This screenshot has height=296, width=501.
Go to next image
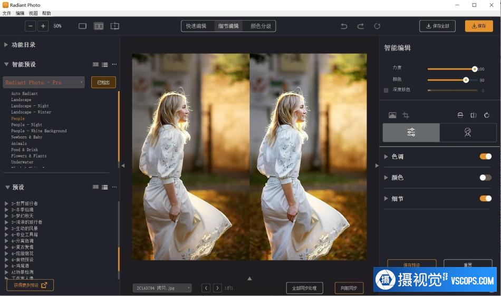click(217, 288)
